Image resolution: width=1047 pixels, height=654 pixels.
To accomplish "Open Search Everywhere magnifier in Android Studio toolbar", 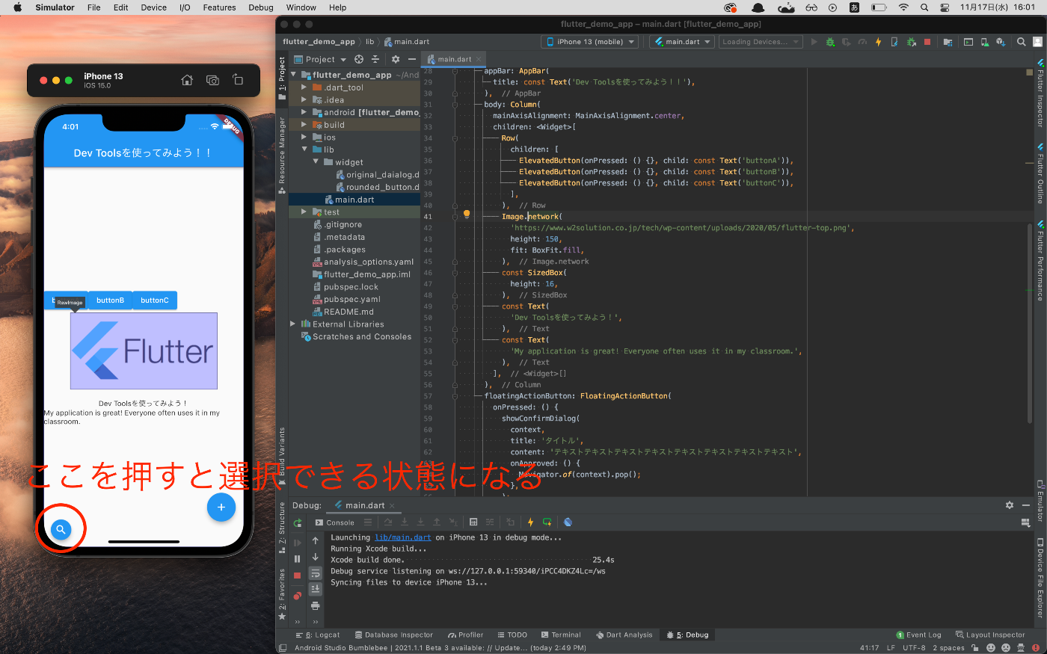I will [x=1019, y=42].
